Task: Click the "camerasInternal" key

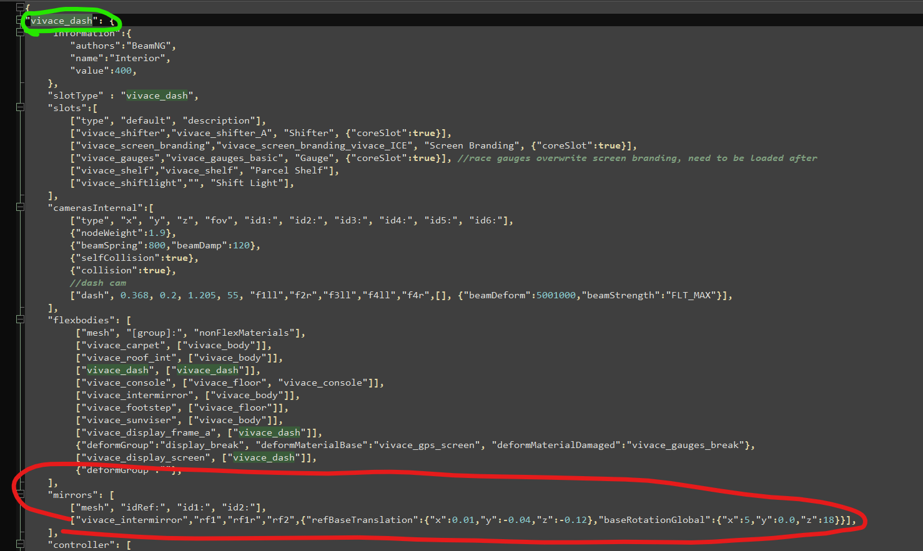Action: [95, 208]
